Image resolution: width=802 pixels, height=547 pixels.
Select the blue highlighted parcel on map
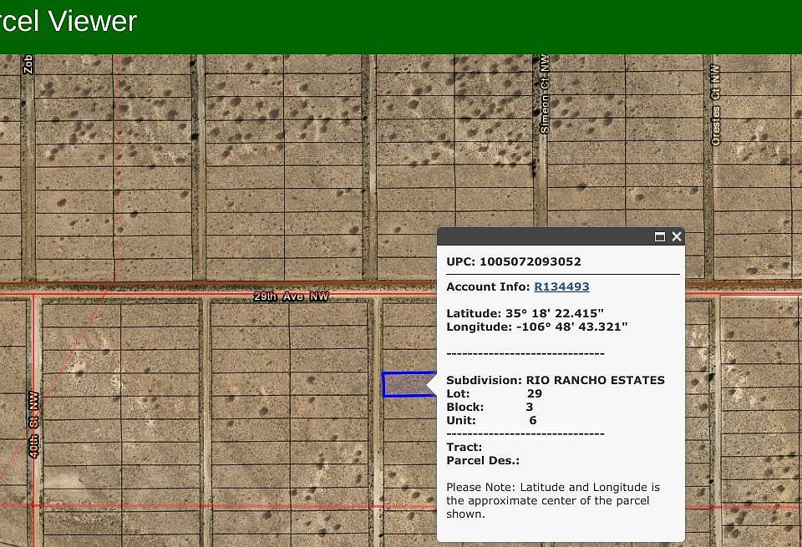409,384
